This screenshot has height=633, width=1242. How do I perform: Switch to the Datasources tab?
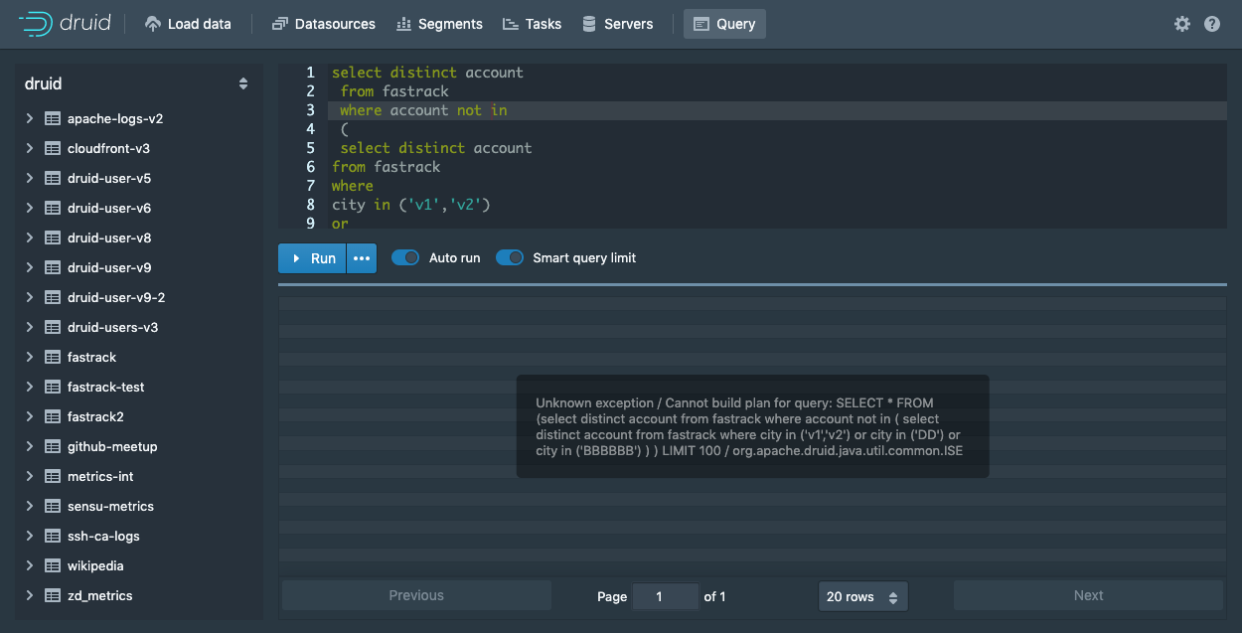[x=324, y=24]
